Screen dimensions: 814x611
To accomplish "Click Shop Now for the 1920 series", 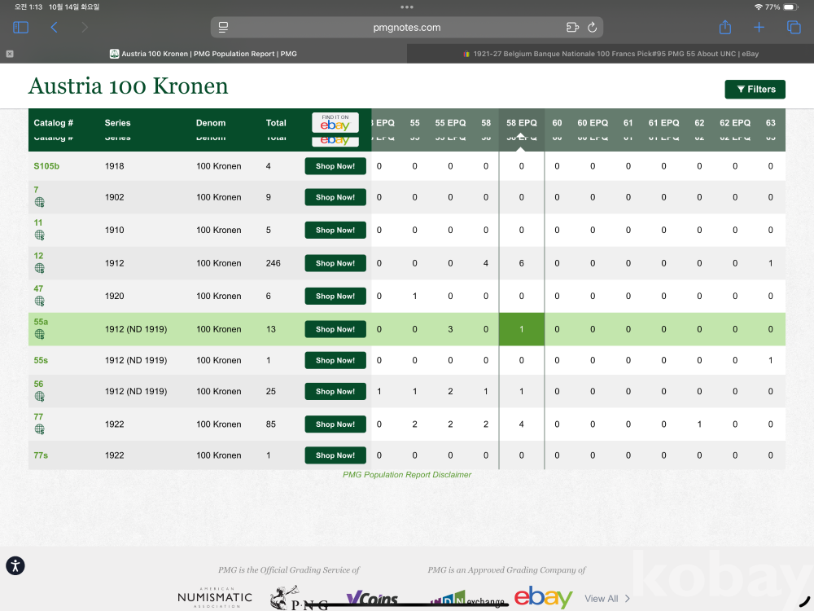I will click(x=335, y=297).
